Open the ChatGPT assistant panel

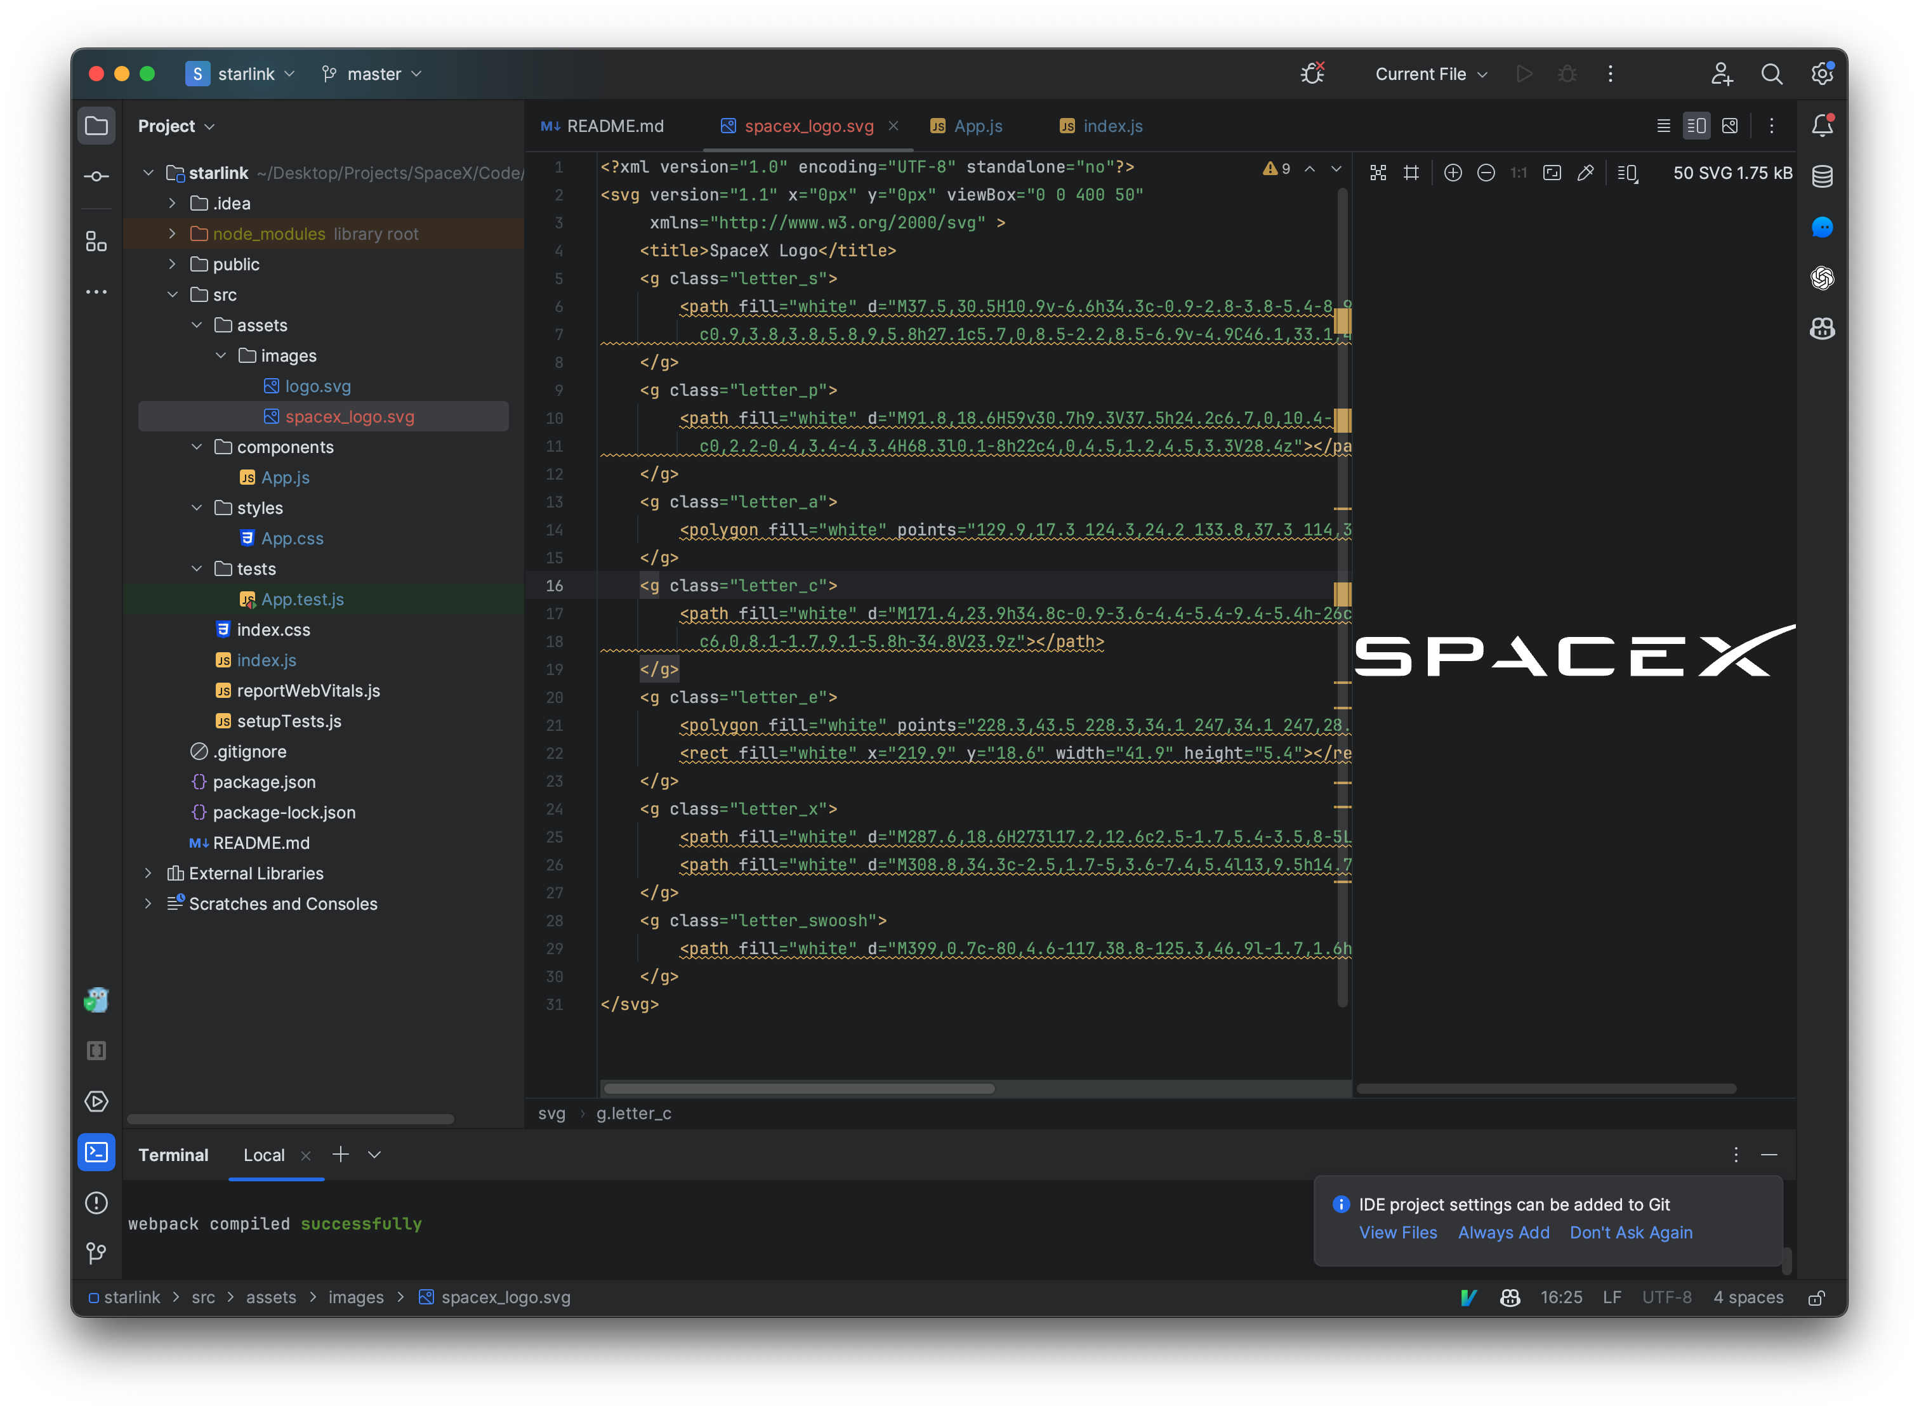coord(1822,278)
